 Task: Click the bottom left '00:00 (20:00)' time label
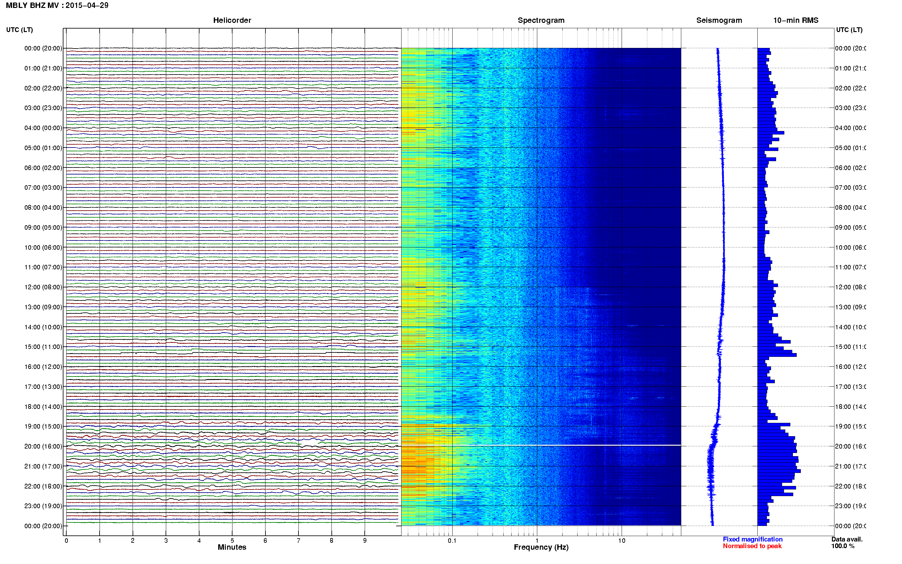coord(43,526)
